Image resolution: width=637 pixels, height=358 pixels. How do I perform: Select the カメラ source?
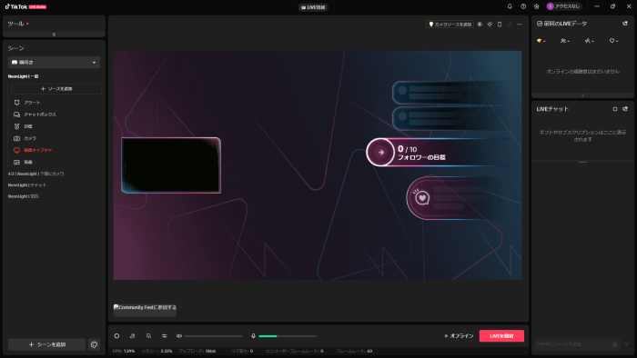click(x=30, y=138)
